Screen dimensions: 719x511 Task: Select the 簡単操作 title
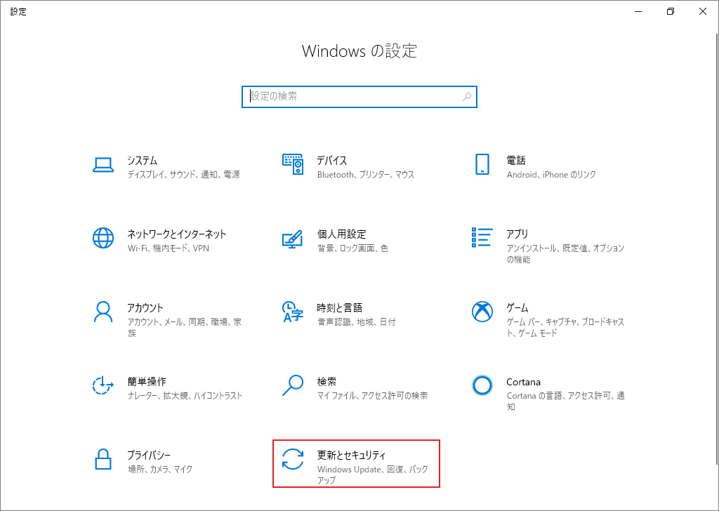(x=147, y=382)
